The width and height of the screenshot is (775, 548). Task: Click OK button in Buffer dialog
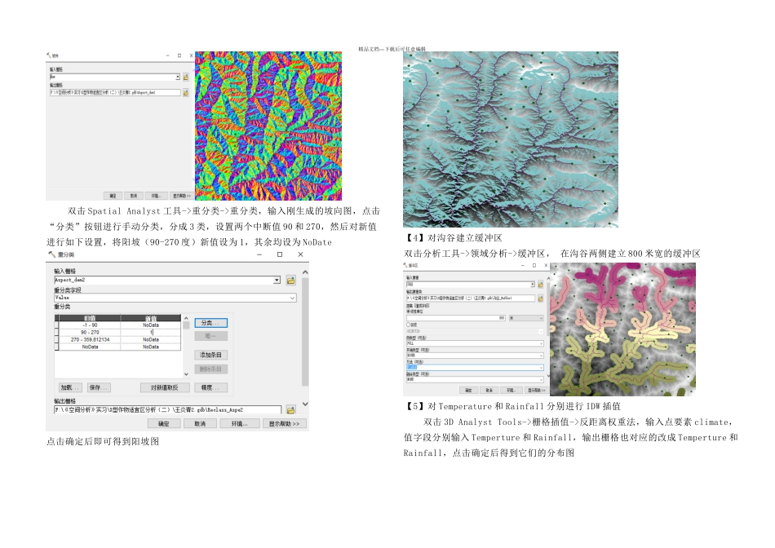pyautogui.click(x=468, y=391)
